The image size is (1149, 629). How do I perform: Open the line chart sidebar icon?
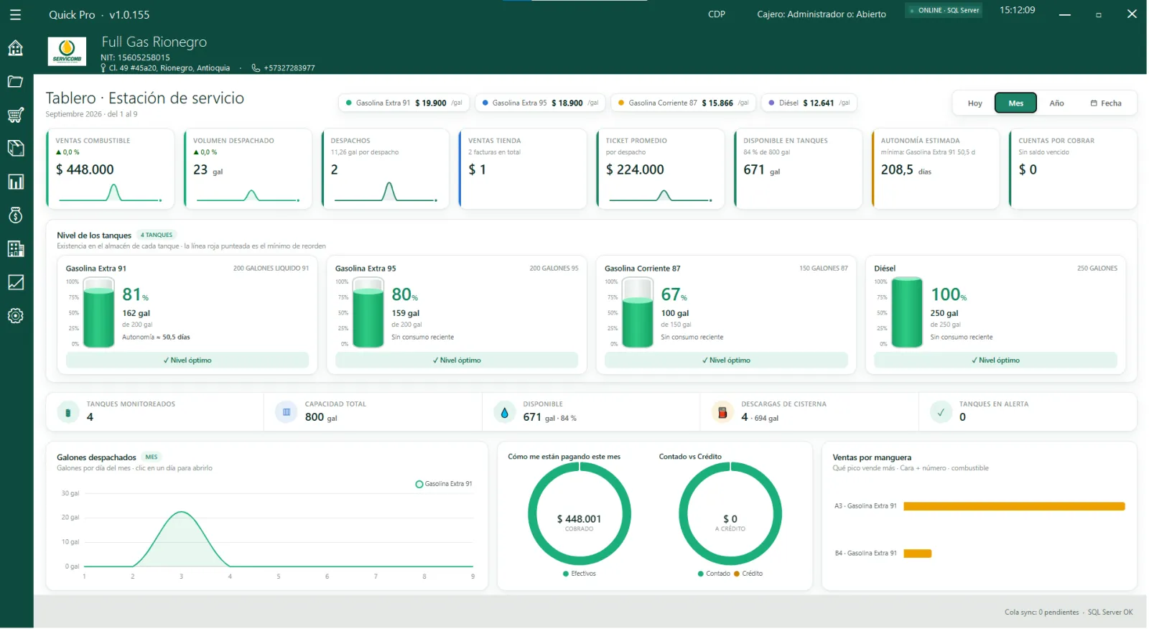15,282
